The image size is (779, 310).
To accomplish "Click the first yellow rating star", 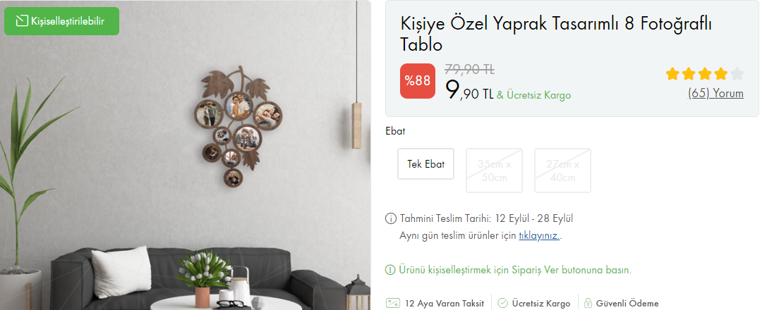I will (x=672, y=75).
